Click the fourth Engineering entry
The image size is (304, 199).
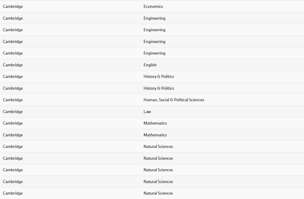pyautogui.click(x=154, y=53)
